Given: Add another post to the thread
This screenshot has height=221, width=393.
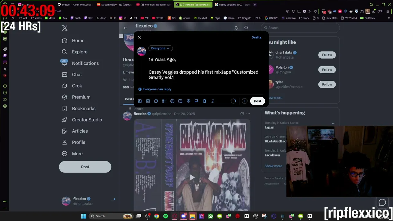Looking at the screenshot, I should [244, 101].
